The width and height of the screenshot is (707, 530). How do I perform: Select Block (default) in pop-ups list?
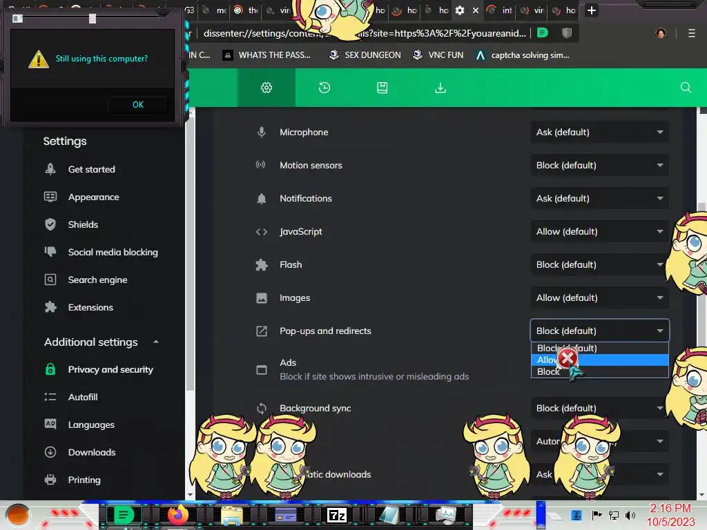(600, 348)
